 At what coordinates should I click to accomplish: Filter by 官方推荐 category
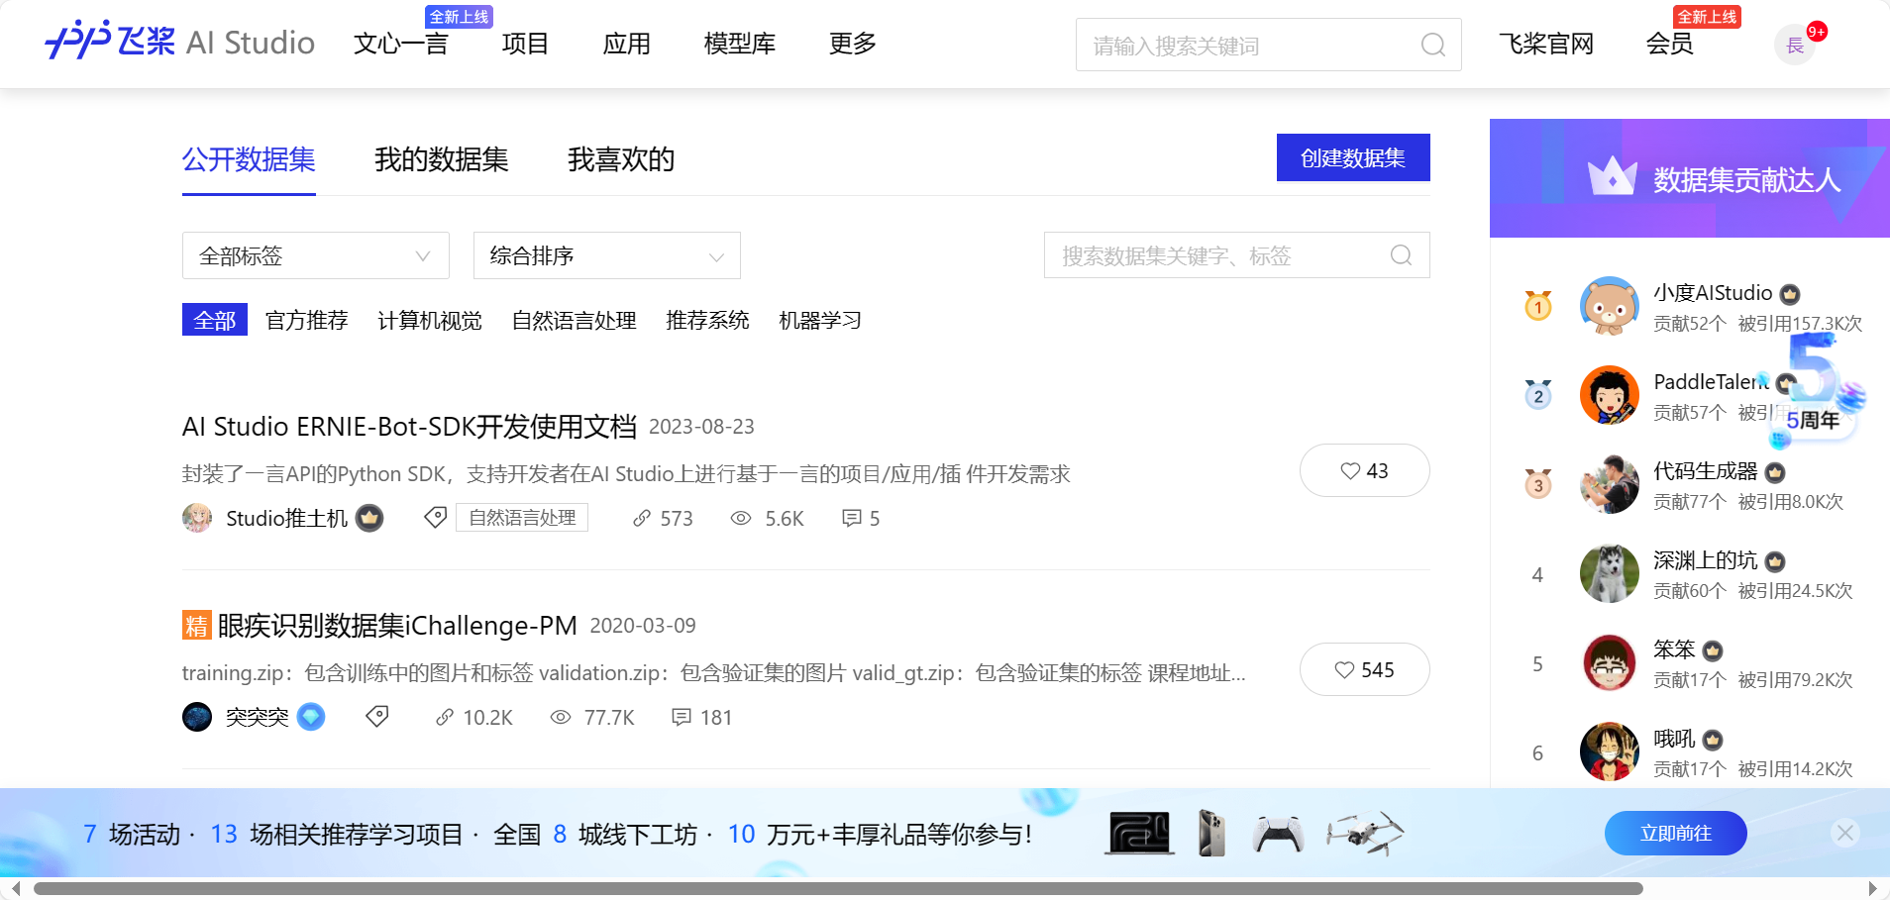point(307,320)
